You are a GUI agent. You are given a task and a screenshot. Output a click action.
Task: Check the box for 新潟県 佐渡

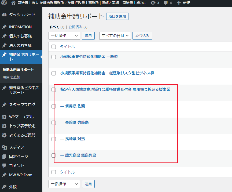click(x=54, y=106)
